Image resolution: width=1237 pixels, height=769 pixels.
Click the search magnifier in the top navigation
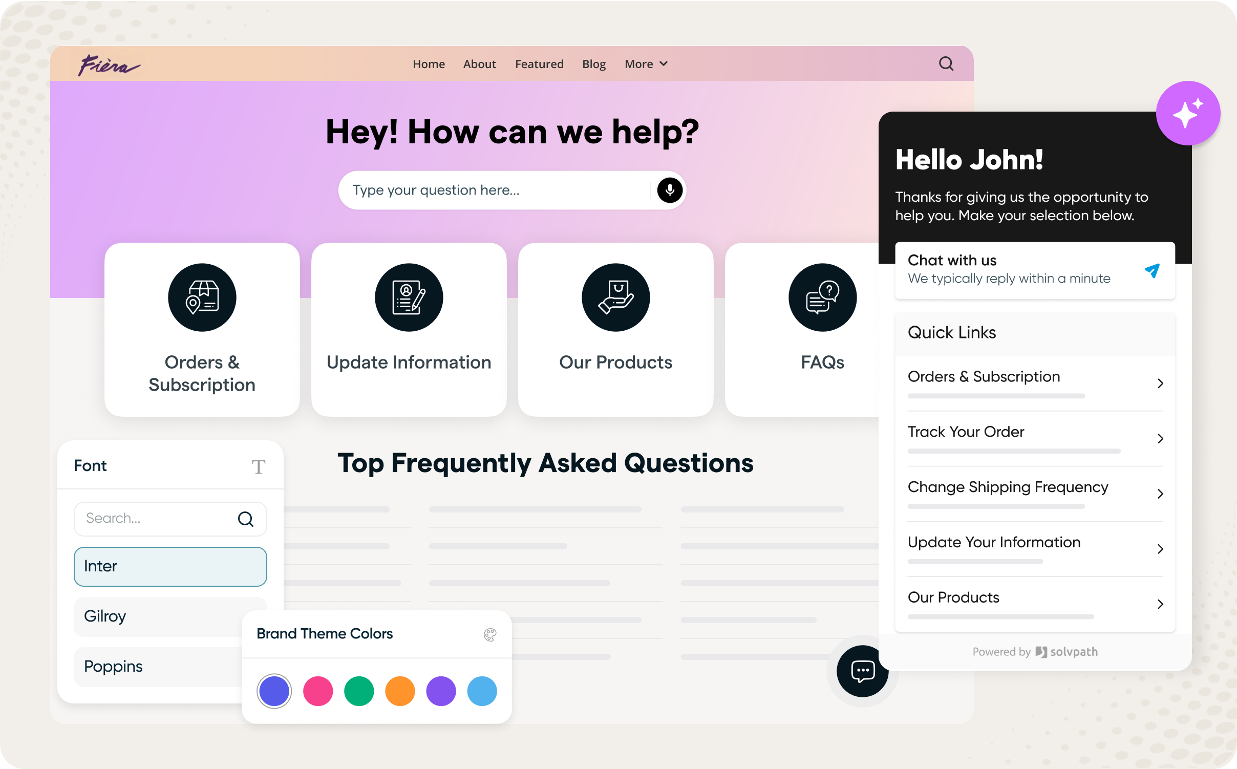(946, 64)
